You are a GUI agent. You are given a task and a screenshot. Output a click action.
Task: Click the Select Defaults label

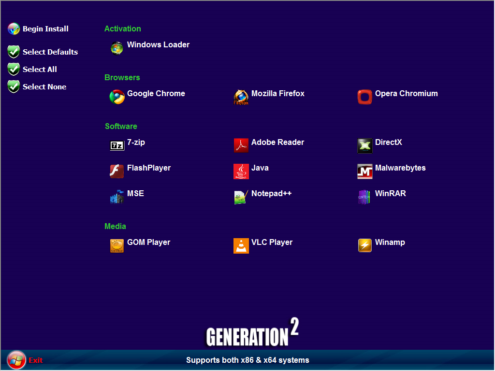[x=50, y=52]
